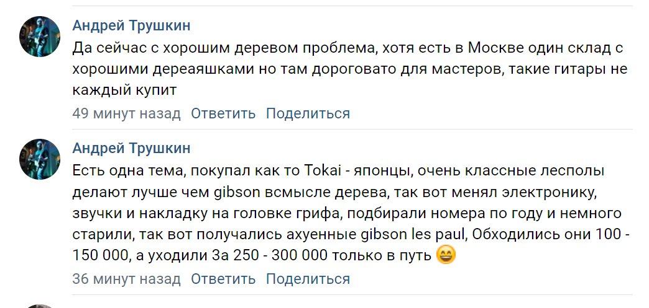The image size is (649, 308).
Task: Click the word "Tokai" in the second comment
Action: click(321, 170)
